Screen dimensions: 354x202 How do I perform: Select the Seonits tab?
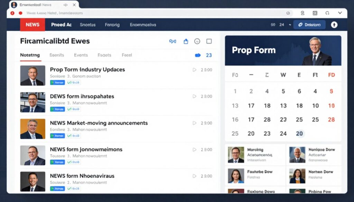pyautogui.click(x=57, y=55)
